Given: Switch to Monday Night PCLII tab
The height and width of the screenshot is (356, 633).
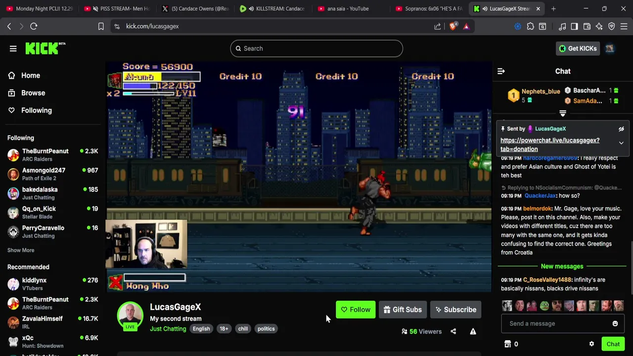Looking at the screenshot, I should click(x=39, y=8).
